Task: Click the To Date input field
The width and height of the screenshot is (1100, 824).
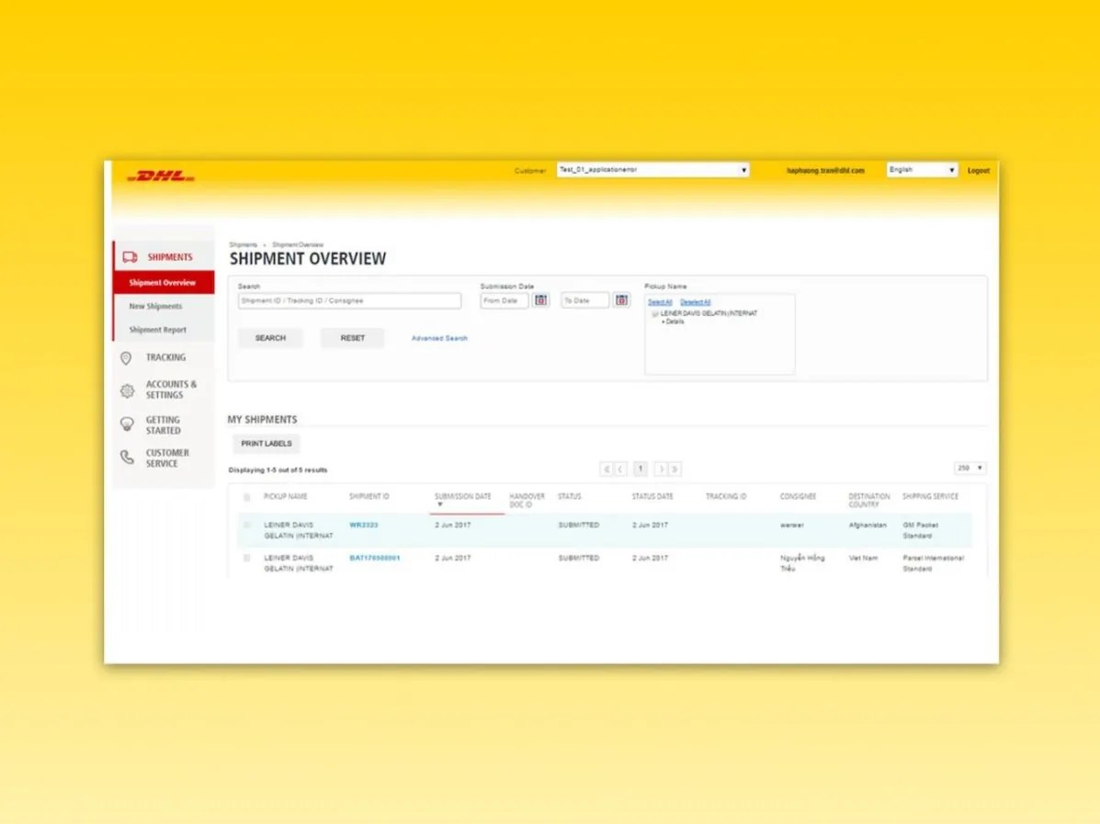Action: [x=585, y=301]
